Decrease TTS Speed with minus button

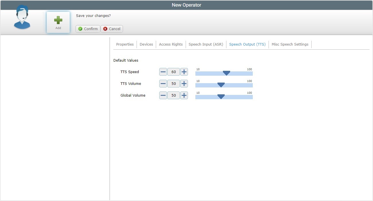163,72
